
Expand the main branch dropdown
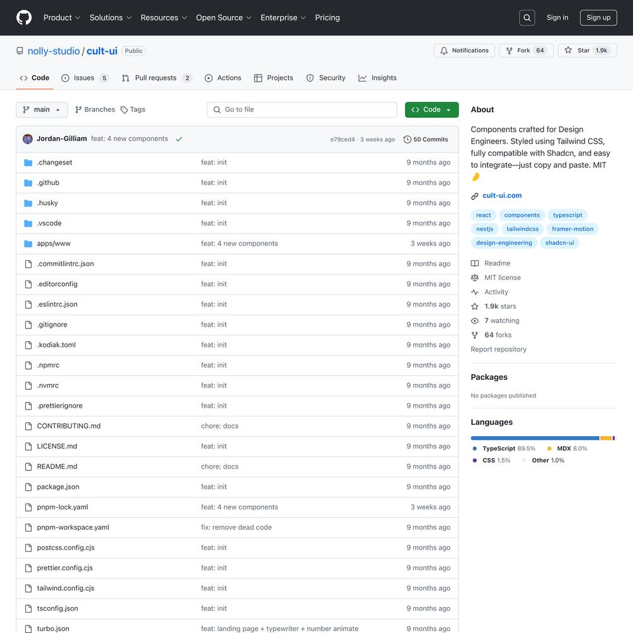tap(42, 110)
